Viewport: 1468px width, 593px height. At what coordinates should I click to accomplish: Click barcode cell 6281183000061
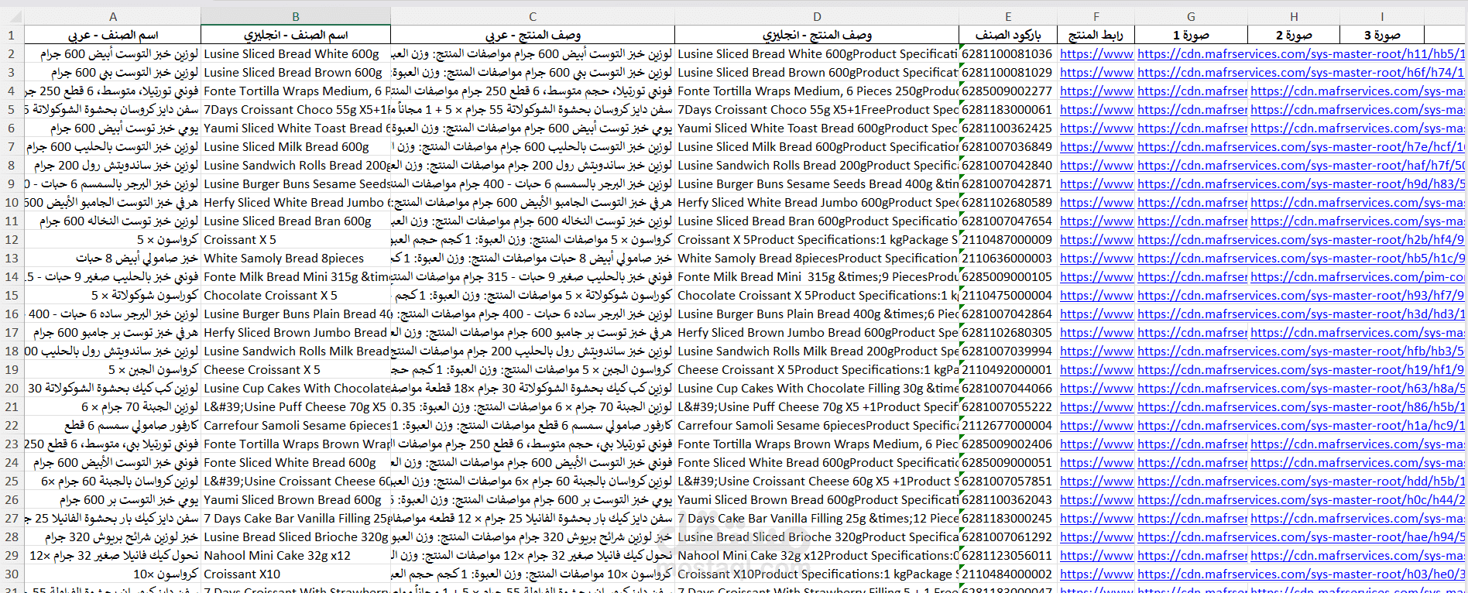(1008, 109)
